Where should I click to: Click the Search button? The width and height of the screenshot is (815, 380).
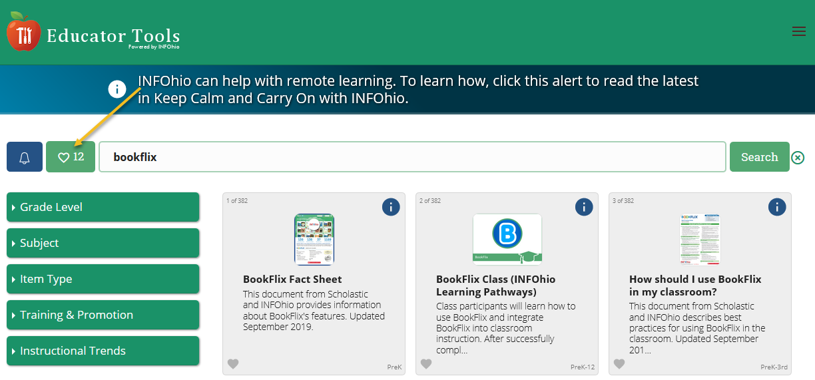(x=760, y=157)
